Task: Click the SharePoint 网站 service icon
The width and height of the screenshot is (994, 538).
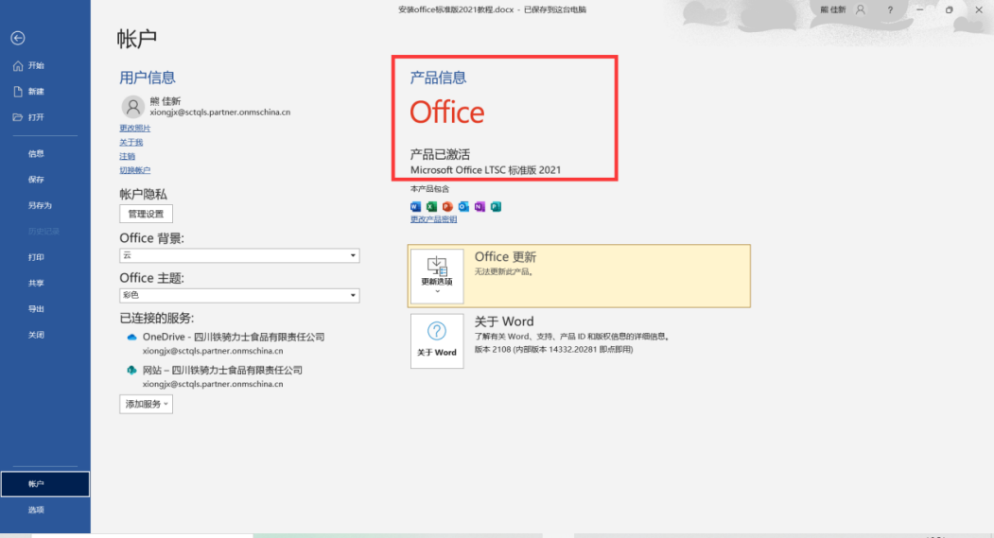Action: (131, 370)
